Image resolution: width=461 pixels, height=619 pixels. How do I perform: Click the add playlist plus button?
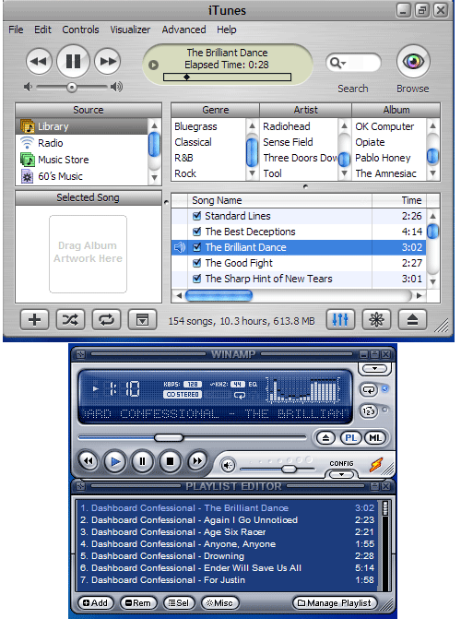point(35,320)
